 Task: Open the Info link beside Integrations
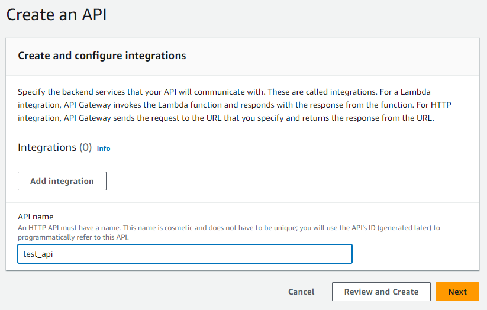click(104, 148)
